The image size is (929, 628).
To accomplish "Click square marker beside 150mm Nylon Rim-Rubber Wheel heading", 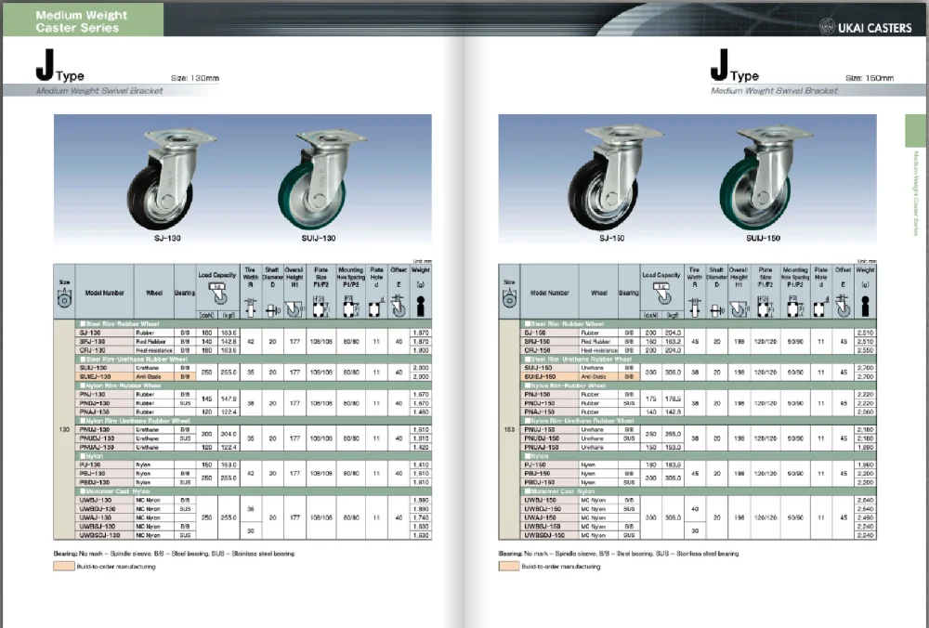I will pyautogui.click(x=527, y=385).
